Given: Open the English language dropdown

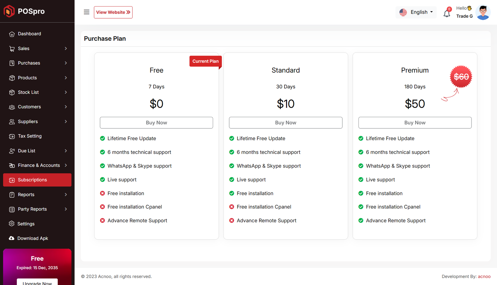Looking at the screenshot, I should [x=416, y=12].
